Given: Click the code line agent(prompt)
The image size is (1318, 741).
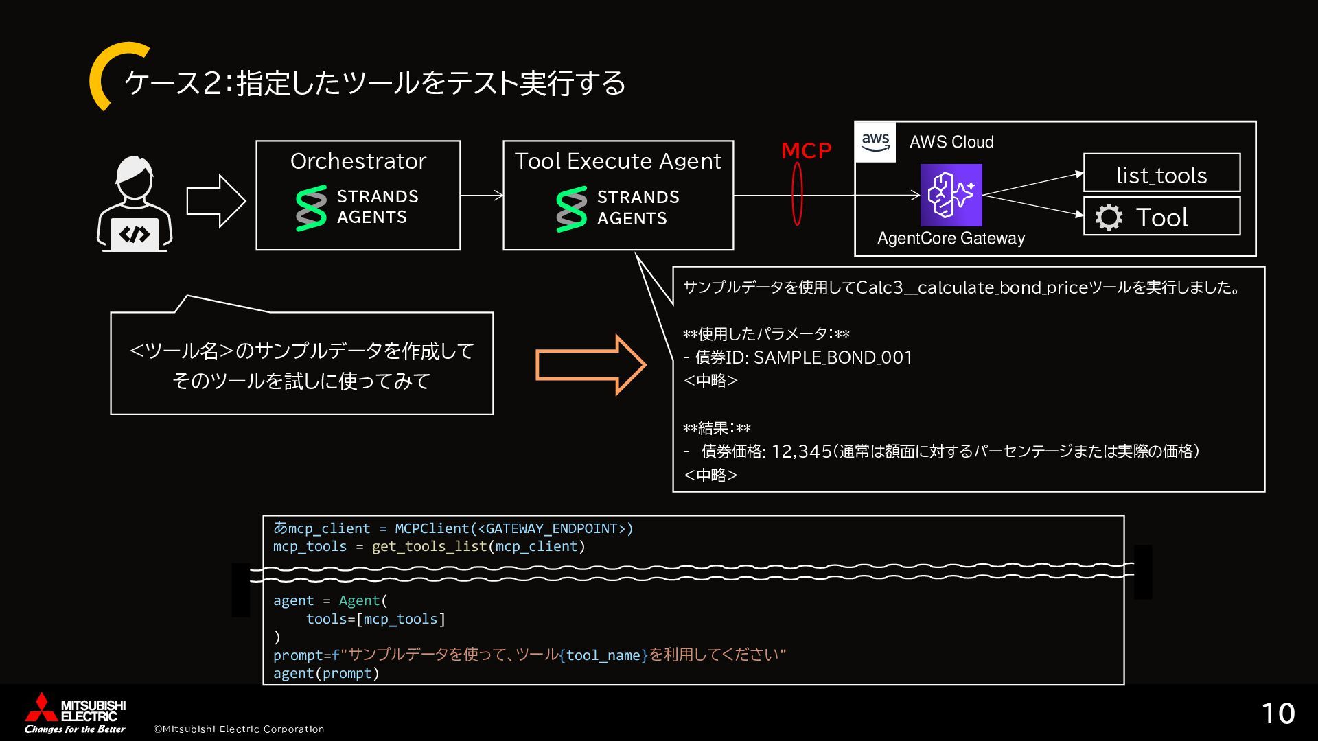Looking at the screenshot, I should click(326, 673).
